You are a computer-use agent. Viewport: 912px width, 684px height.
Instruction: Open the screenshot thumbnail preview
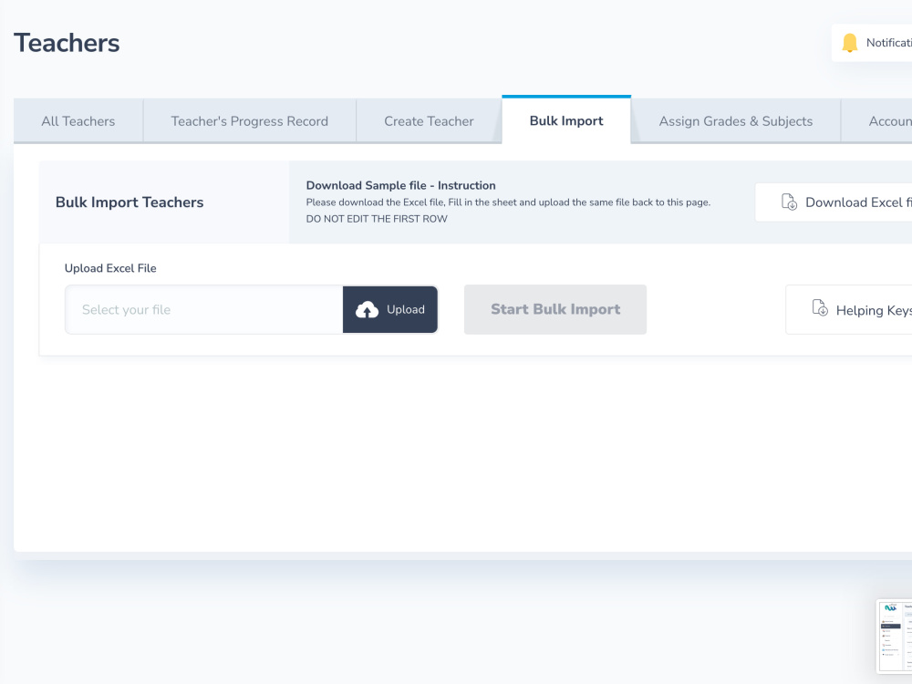pyautogui.click(x=895, y=637)
